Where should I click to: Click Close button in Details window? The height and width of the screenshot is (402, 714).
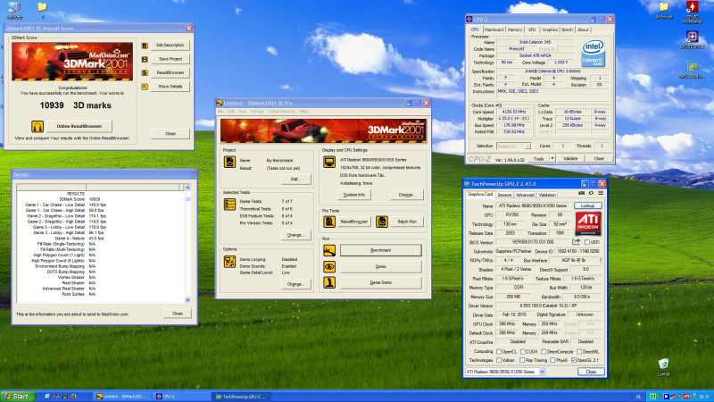point(178,314)
